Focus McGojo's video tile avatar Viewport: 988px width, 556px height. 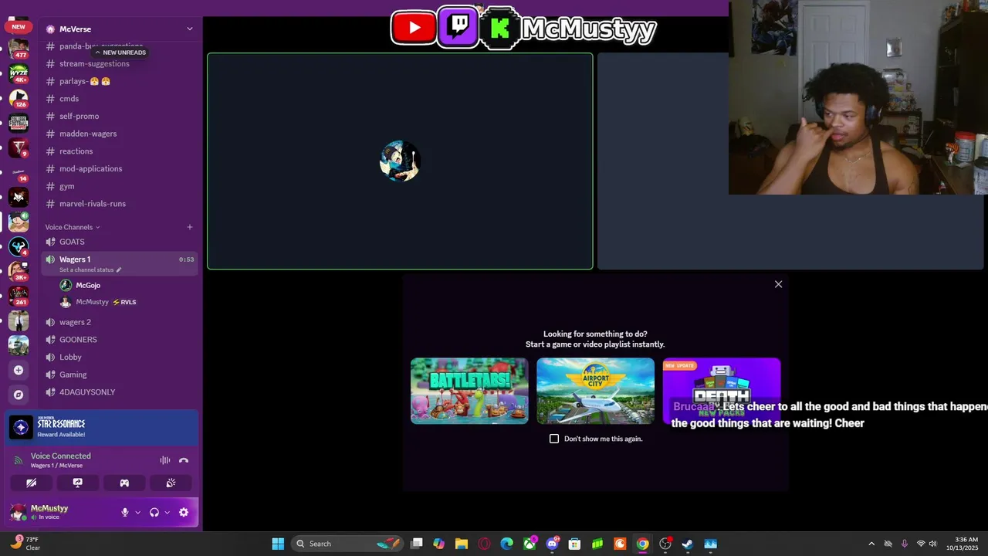tap(400, 161)
